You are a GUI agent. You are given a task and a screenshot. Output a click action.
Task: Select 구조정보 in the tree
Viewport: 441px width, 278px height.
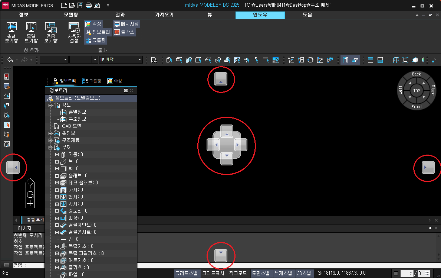click(x=78, y=119)
